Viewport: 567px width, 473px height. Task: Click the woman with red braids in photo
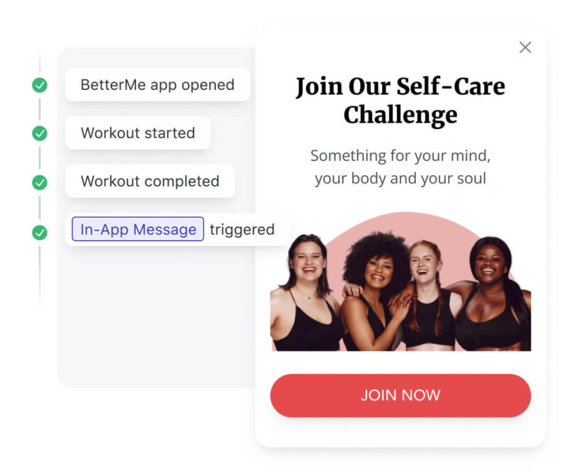(x=430, y=293)
